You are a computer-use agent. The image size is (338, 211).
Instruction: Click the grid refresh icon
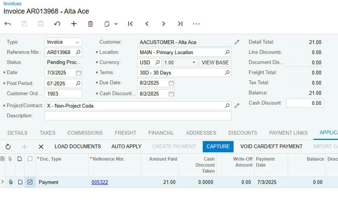8,147
